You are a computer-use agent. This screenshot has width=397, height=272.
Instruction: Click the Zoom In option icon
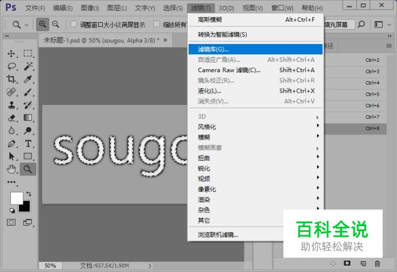click(x=42, y=24)
